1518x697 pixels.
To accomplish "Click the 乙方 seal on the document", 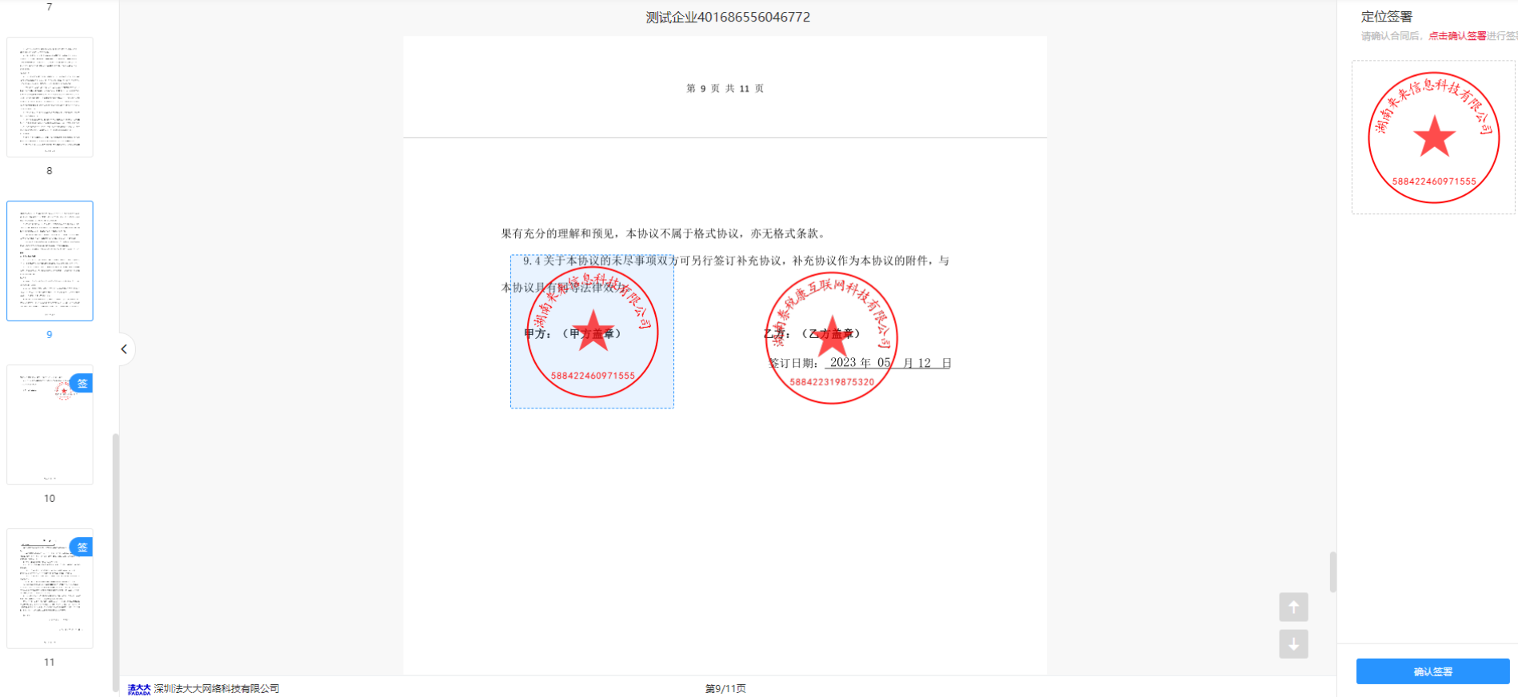I will point(831,338).
